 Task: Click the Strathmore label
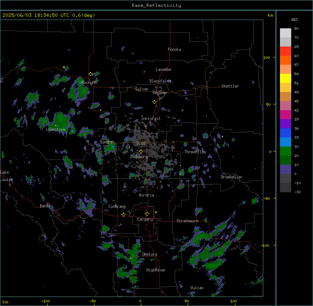point(187,221)
